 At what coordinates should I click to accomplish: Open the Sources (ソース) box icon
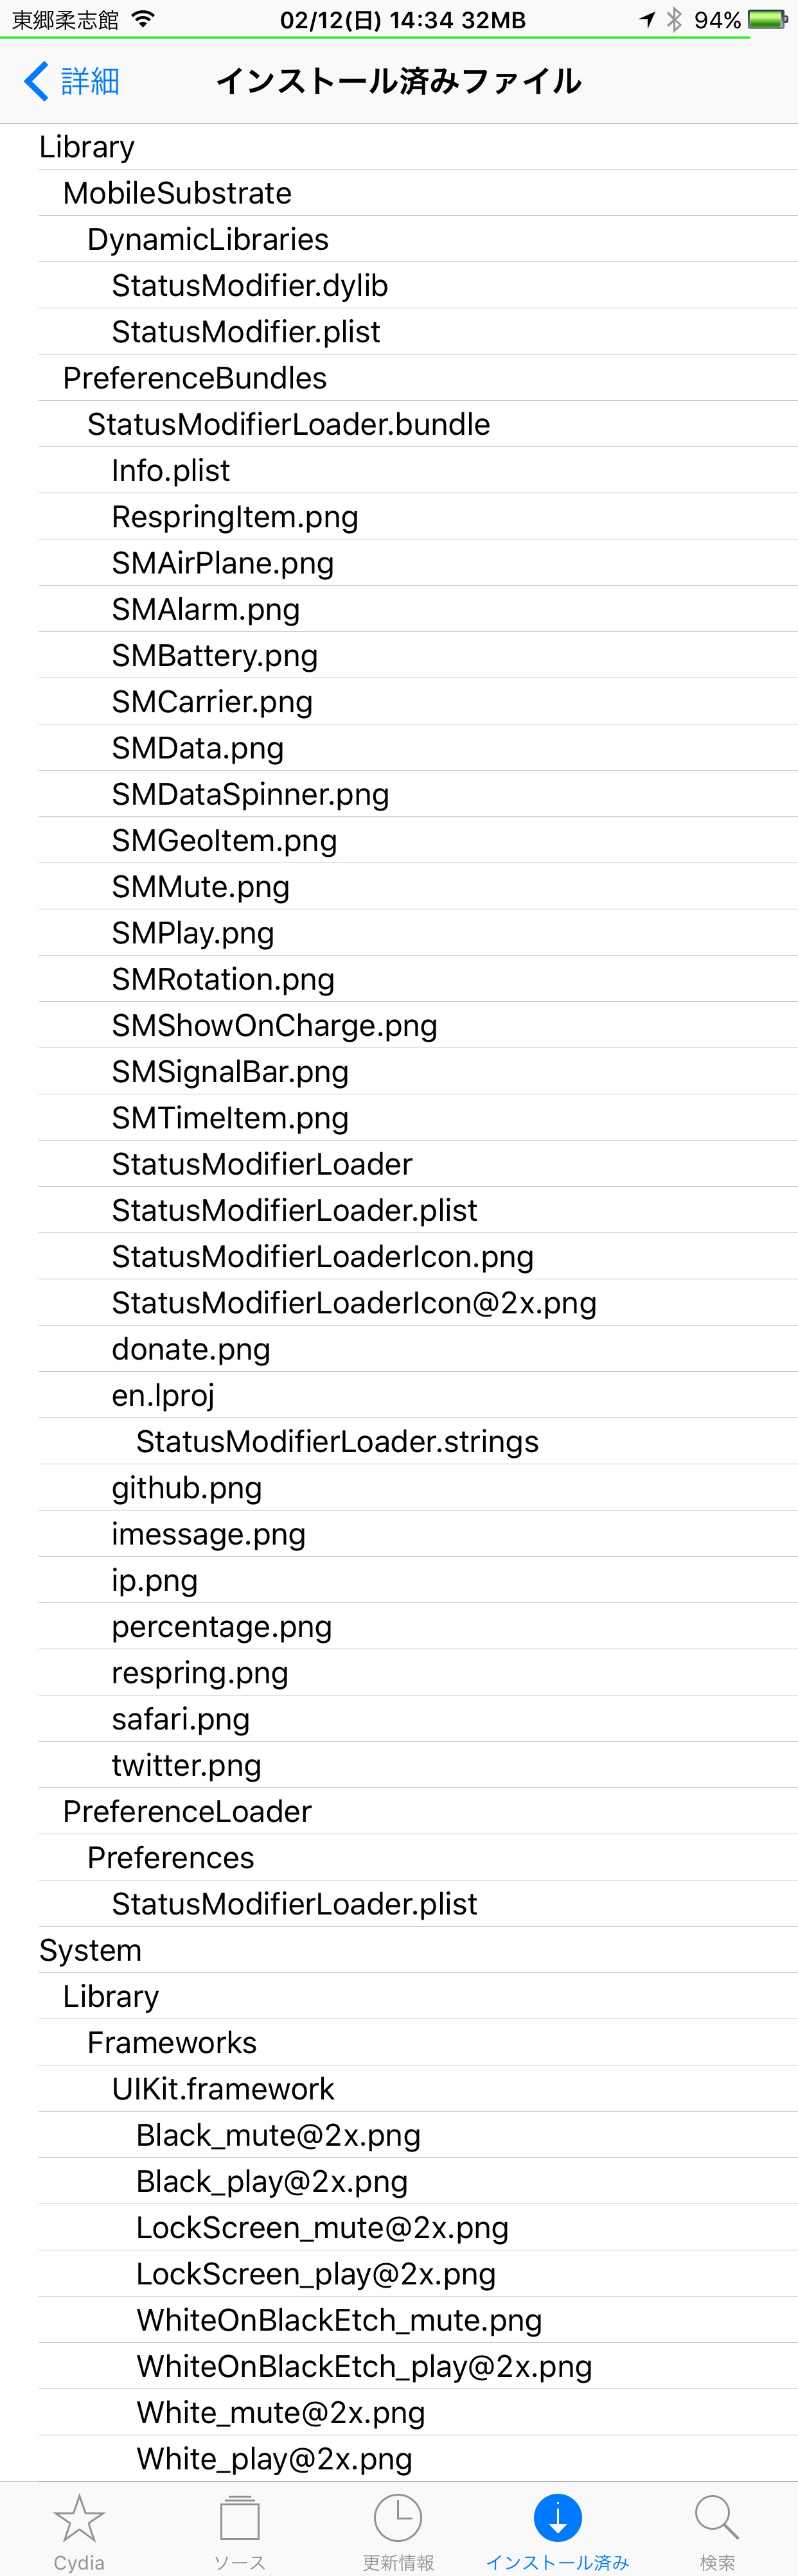click(239, 2517)
